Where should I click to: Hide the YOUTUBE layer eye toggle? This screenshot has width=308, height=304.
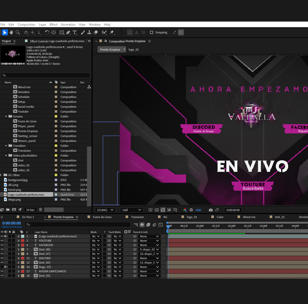(x=2, y=241)
